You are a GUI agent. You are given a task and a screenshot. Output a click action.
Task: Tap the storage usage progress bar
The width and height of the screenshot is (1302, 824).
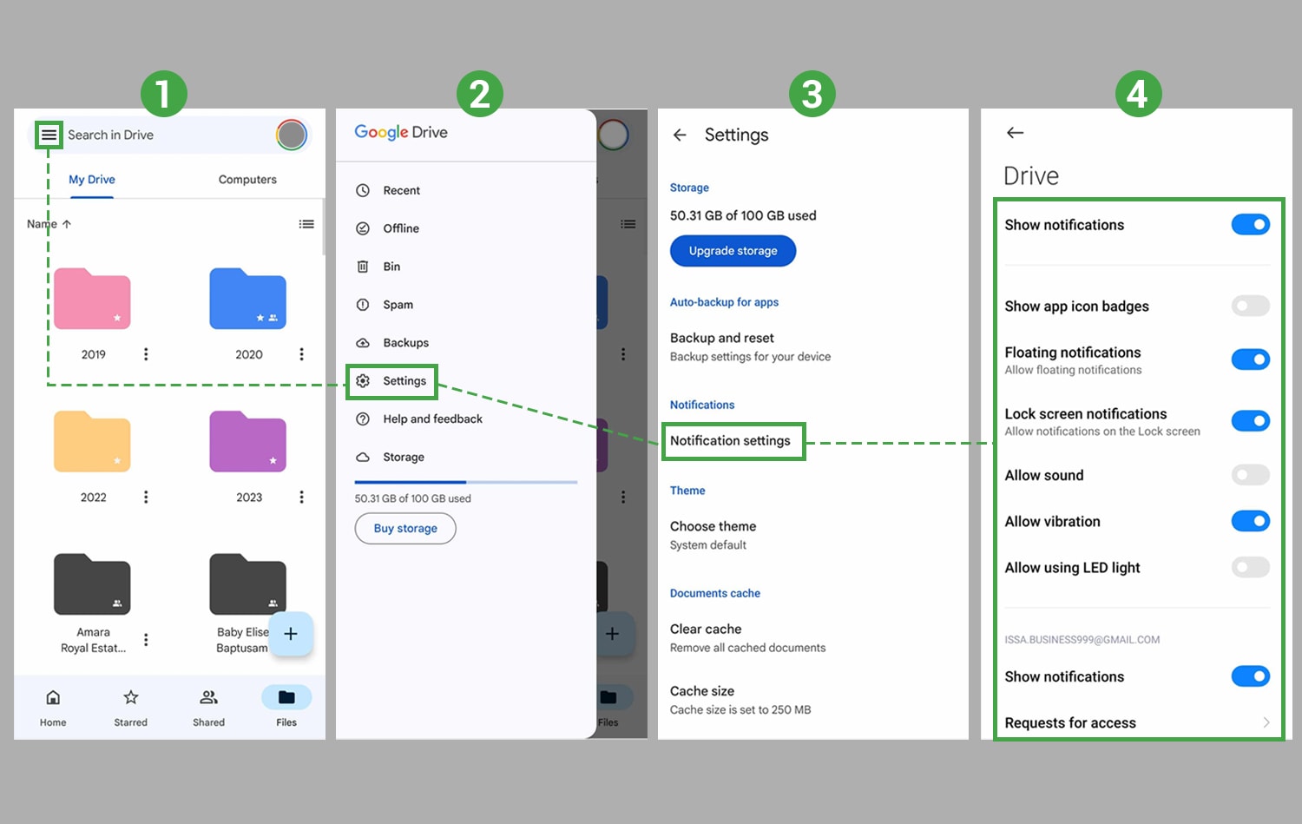pyautogui.click(x=465, y=482)
